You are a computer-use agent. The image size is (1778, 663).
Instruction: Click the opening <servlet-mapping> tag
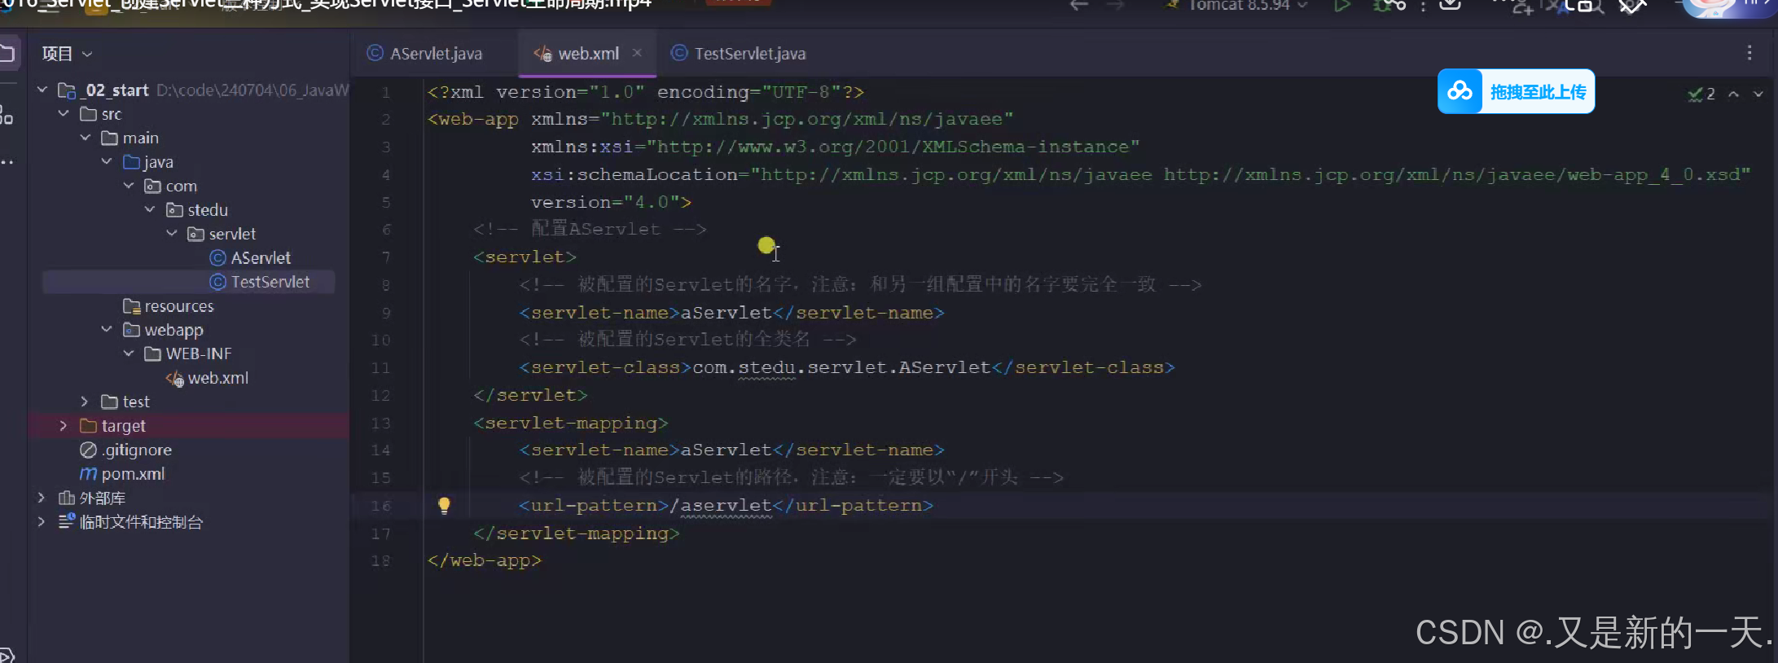[x=571, y=423]
